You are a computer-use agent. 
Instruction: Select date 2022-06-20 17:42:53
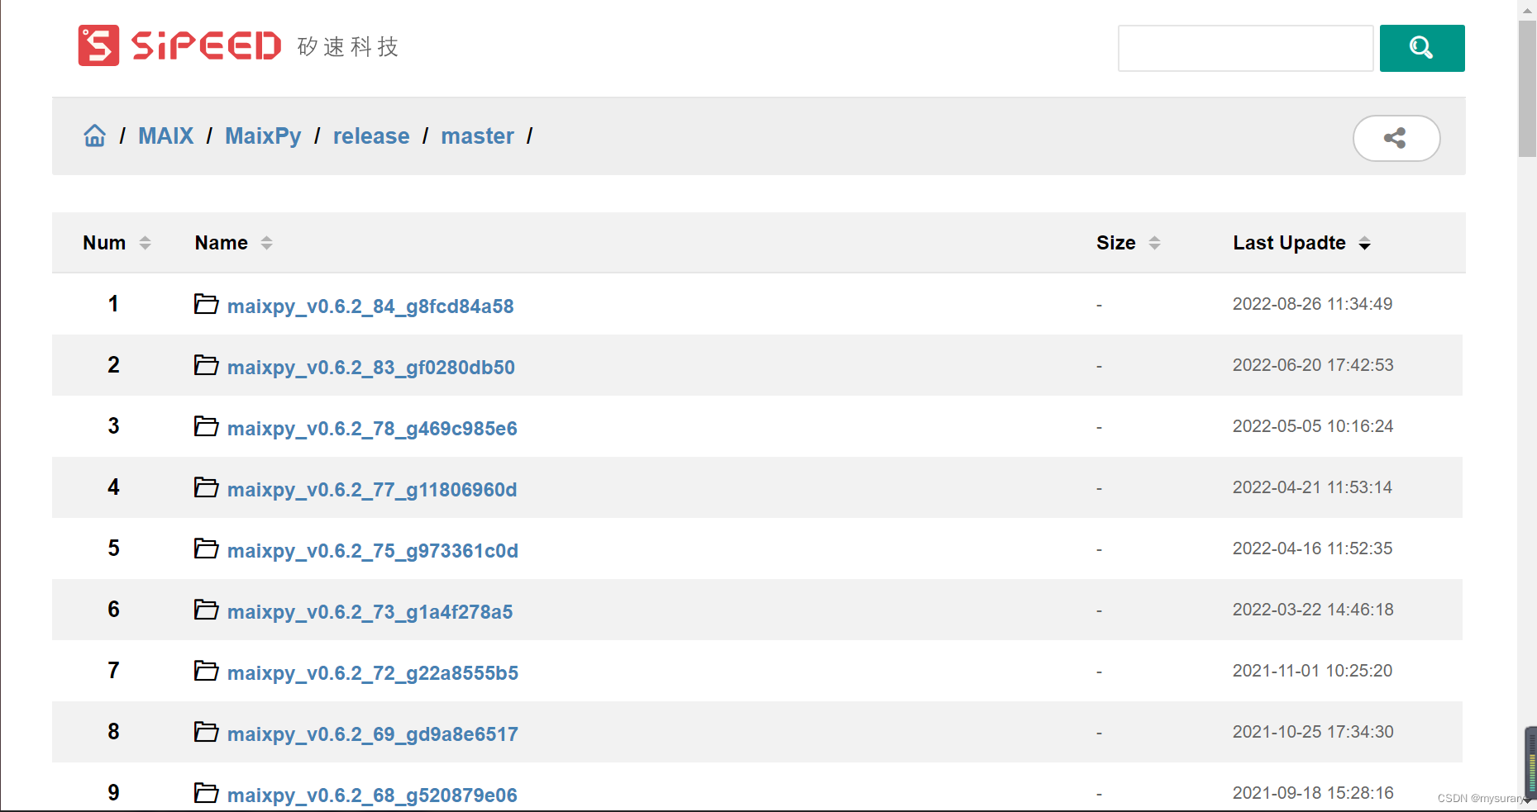point(1313,365)
